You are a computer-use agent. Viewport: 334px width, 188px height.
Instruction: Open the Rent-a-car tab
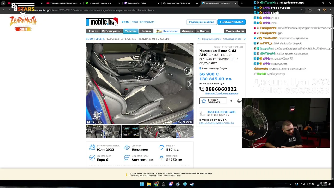tap(167, 31)
